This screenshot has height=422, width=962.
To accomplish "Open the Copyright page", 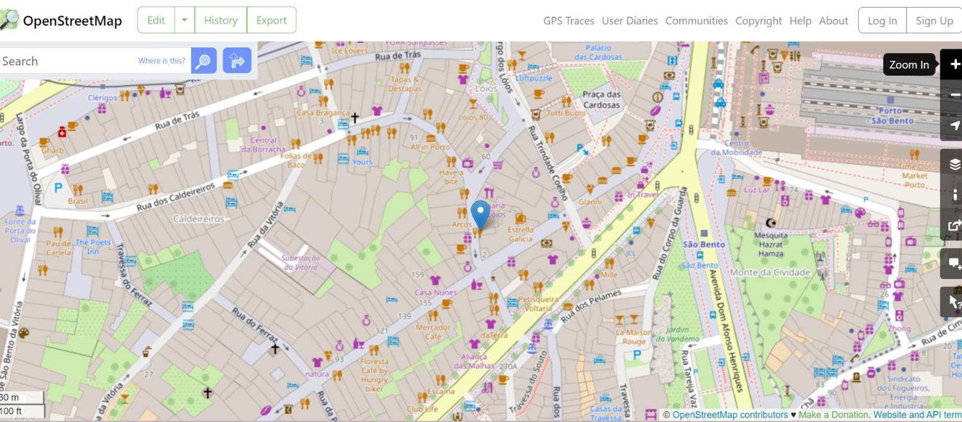I will pyautogui.click(x=759, y=21).
